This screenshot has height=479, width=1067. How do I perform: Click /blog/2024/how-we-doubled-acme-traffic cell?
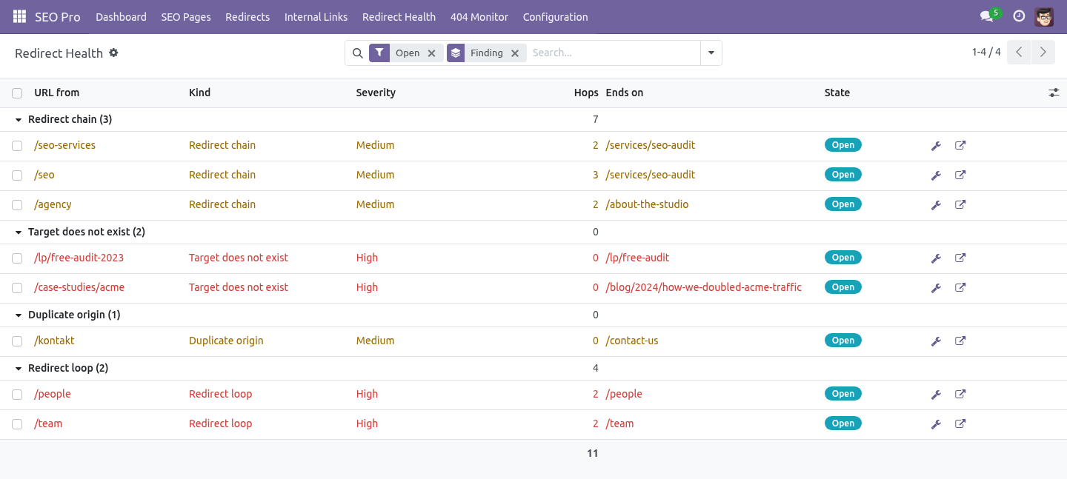[704, 287]
